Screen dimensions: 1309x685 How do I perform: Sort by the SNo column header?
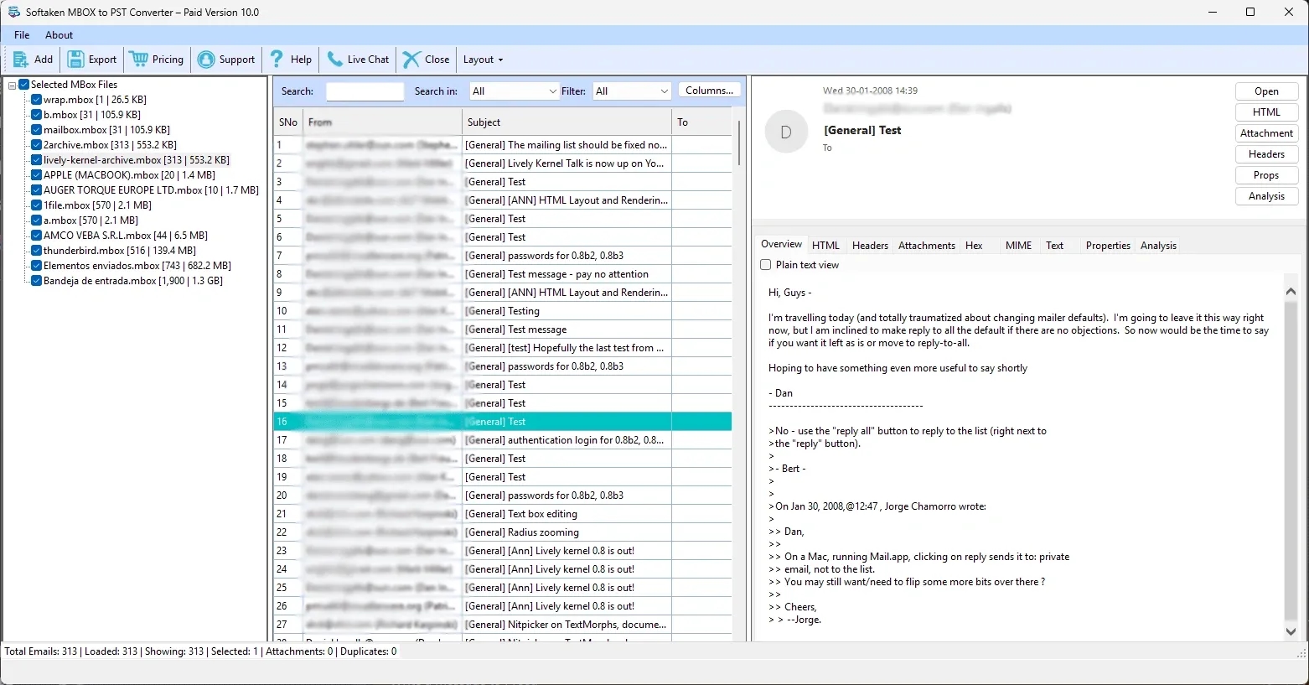tap(287, 122)
